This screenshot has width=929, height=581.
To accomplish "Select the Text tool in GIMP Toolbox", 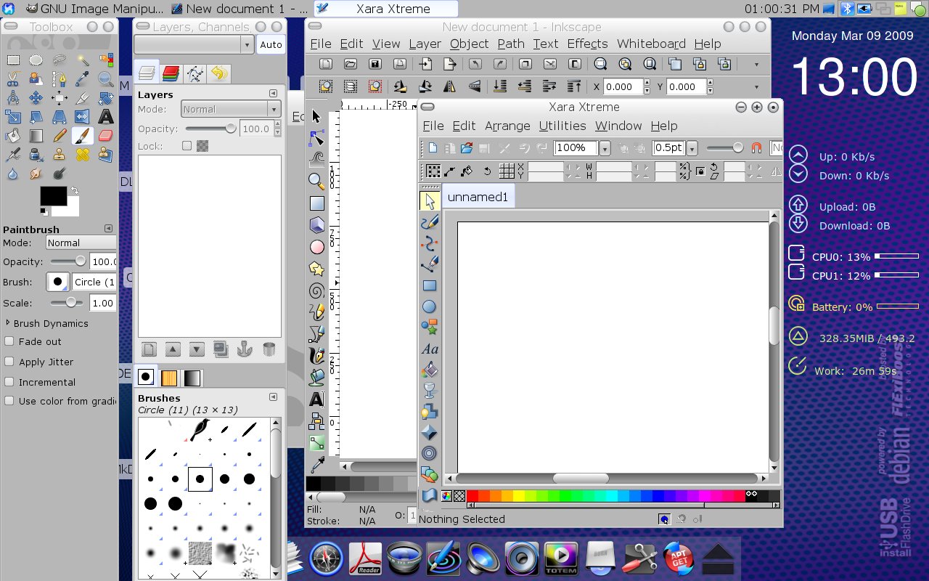I will click(x=105, y=116).
